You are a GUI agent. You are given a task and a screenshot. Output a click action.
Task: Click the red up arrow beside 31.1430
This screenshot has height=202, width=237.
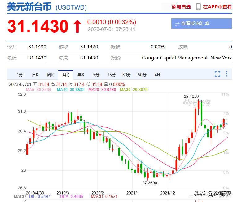(x=77, y=27)
